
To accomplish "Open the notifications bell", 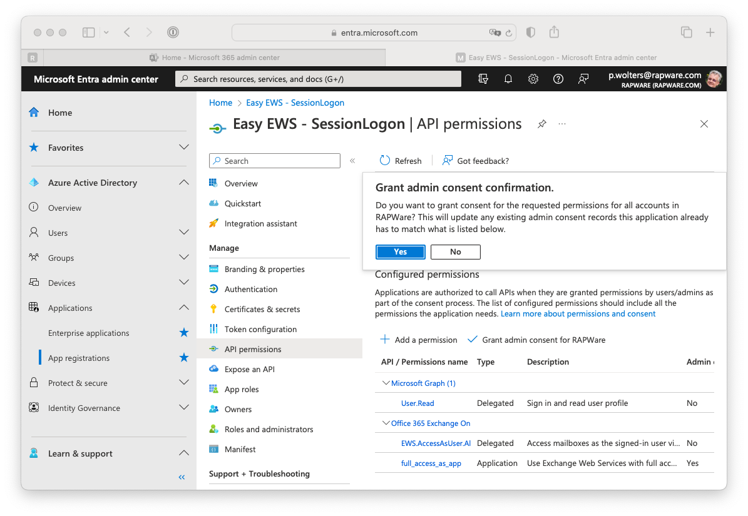I will pos(508,79).
